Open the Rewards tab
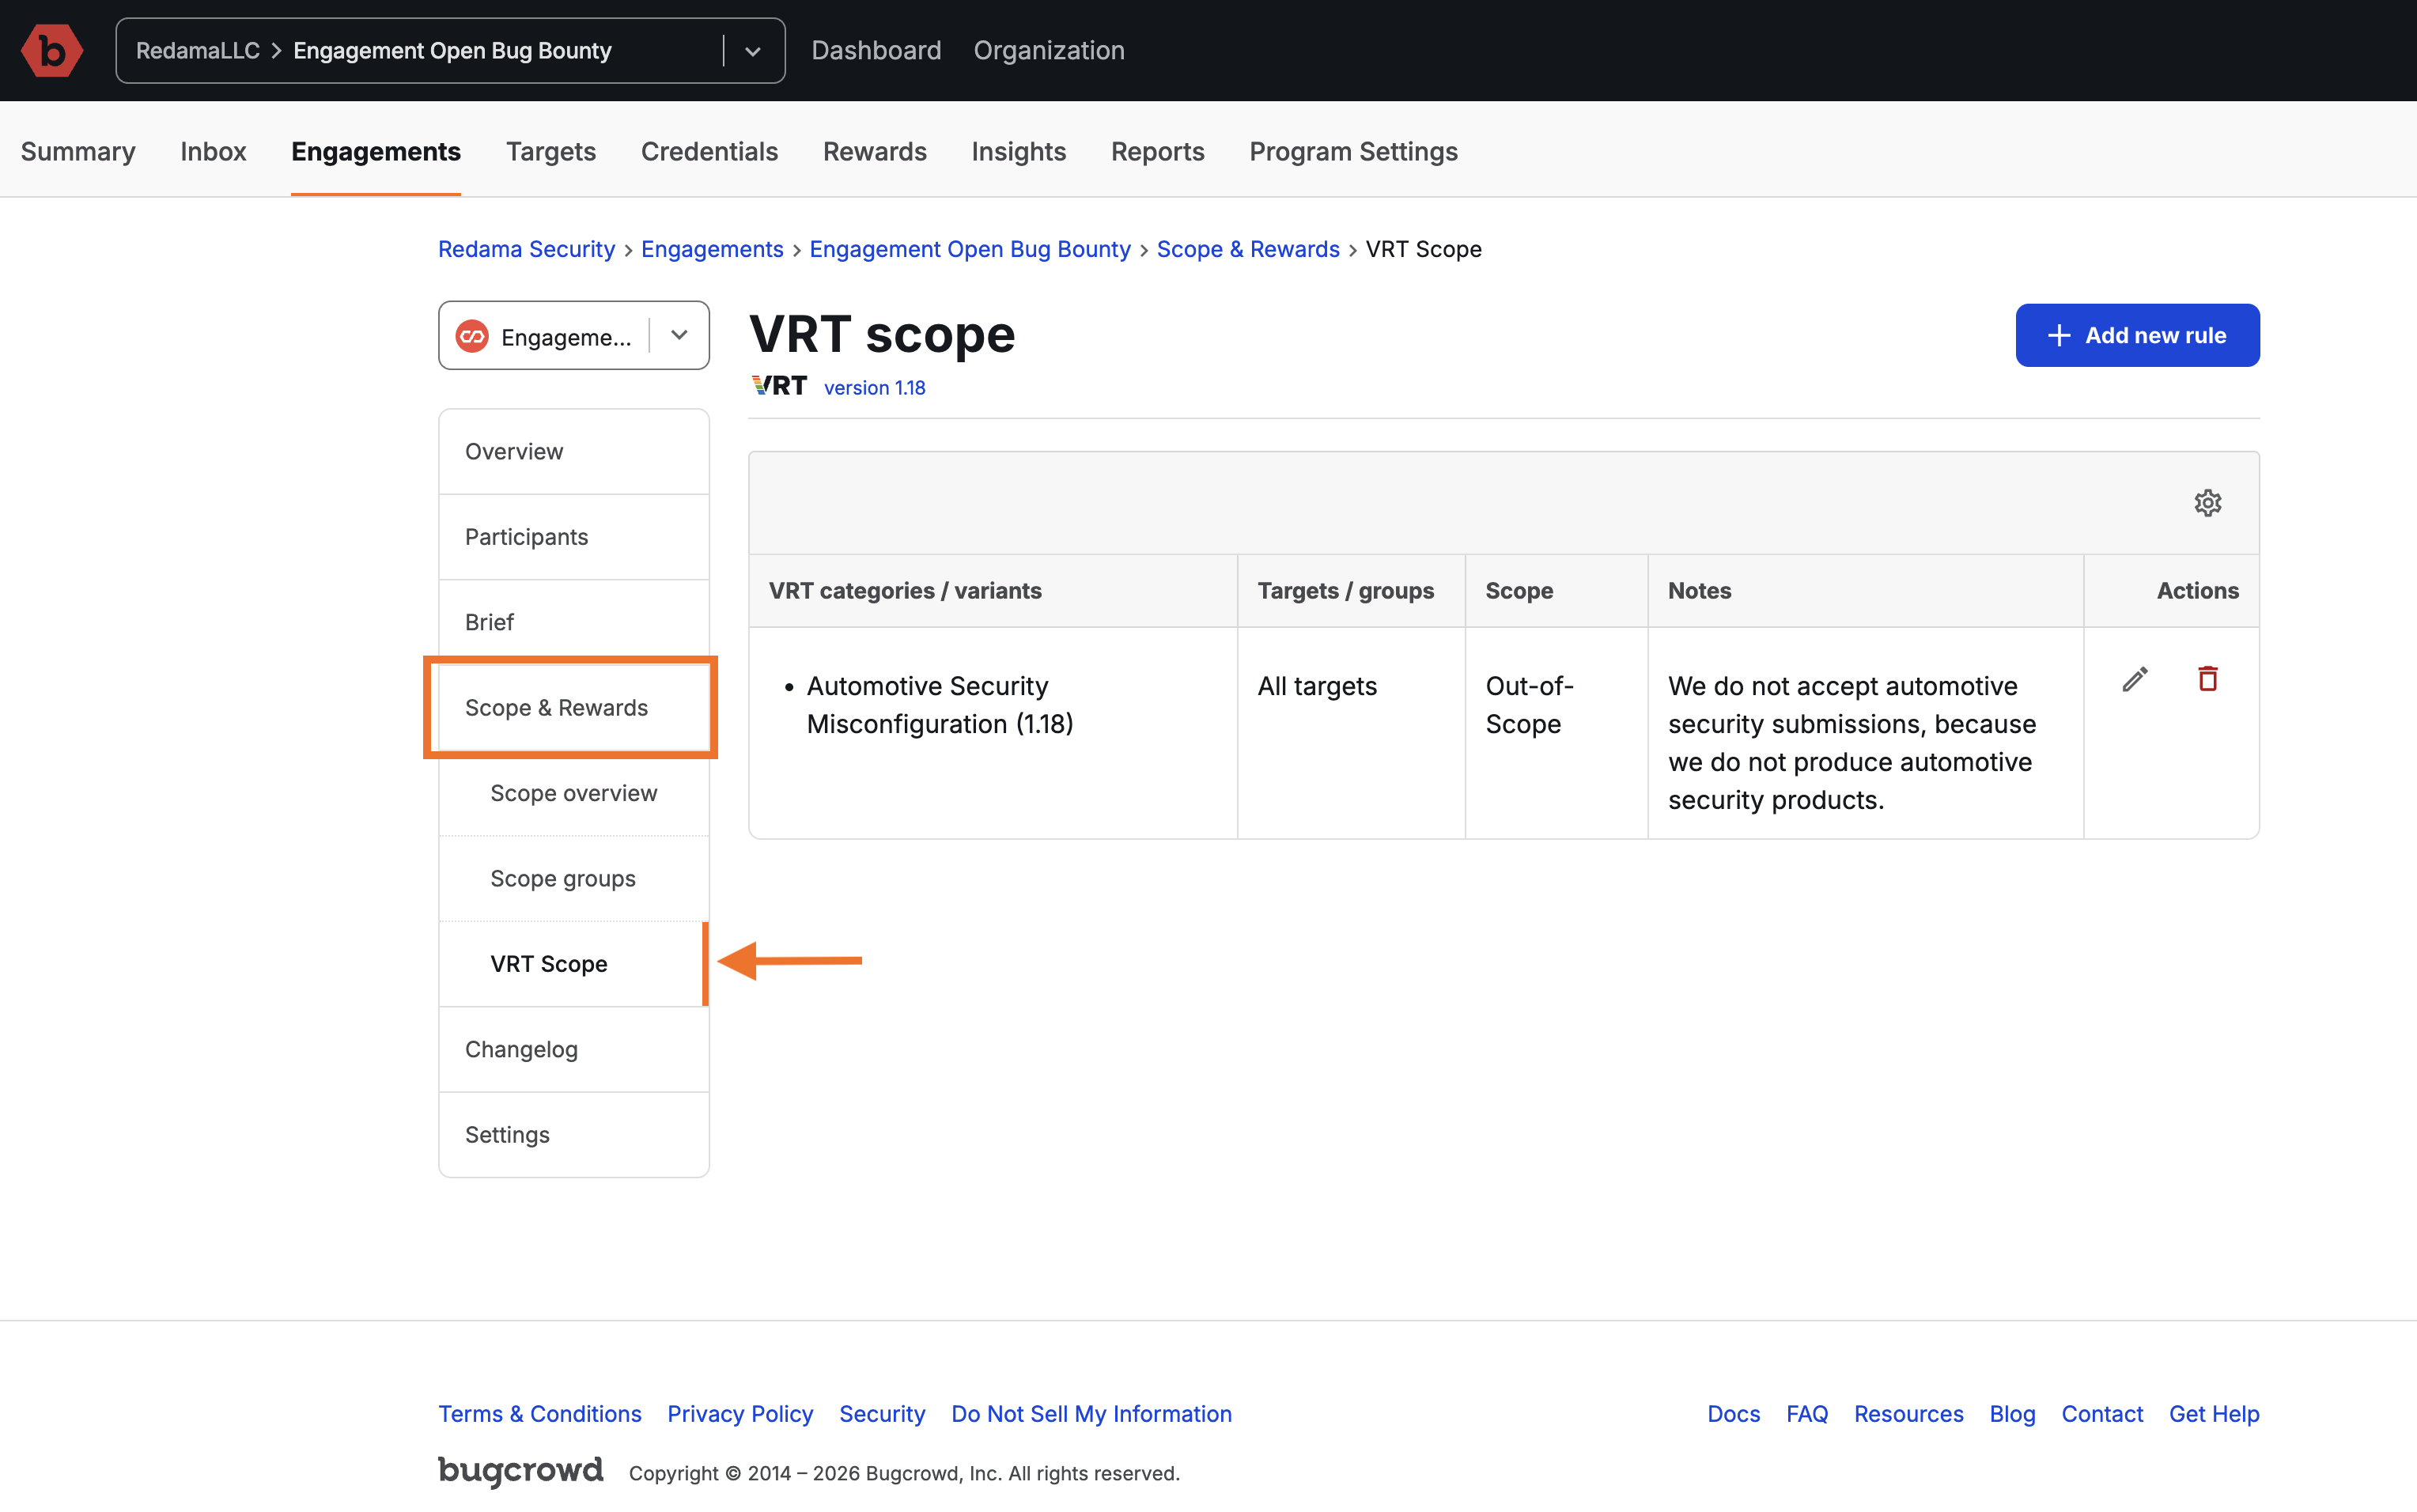2417x1512 pixels. pos(875,151)
